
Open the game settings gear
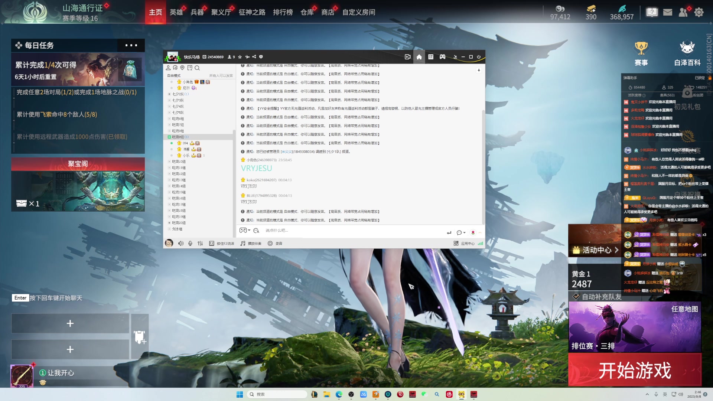point(699,12)
